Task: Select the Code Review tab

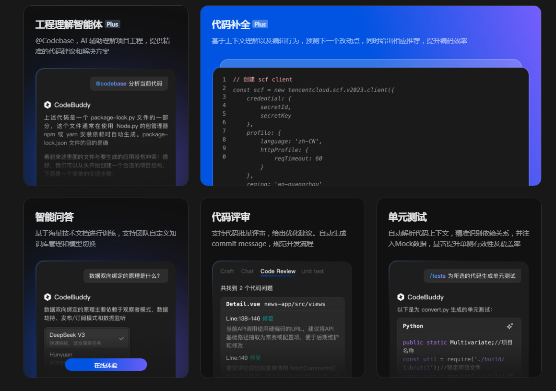Action: 278,272
